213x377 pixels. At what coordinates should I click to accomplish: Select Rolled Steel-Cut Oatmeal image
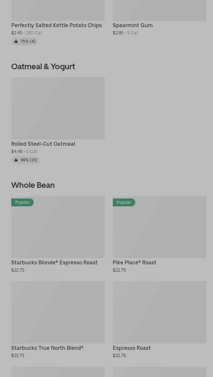(x=58, y=108)
